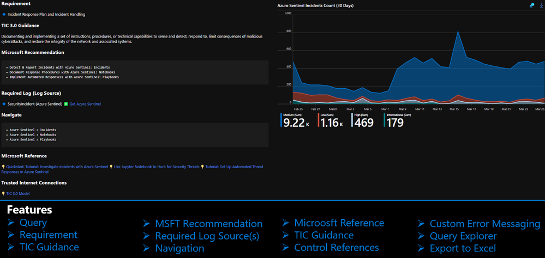Click Navigation in Features banner
The height and width of the screenshot is (258, 545).
click(179, 248)
